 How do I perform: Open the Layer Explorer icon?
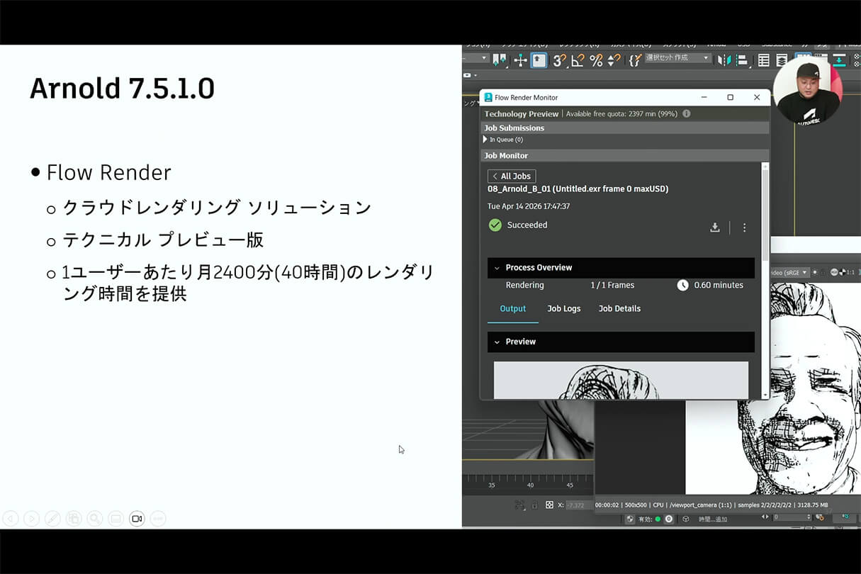pyautogui.click(x=782, y=60)
